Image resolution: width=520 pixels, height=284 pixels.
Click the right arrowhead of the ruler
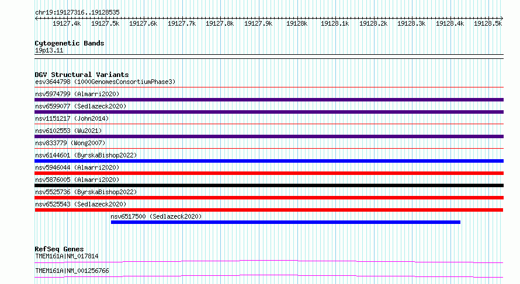(502, 18)
